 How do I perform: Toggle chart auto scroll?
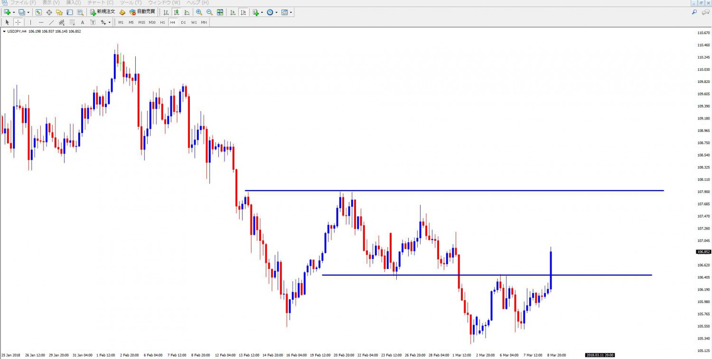tap(233, 12)
